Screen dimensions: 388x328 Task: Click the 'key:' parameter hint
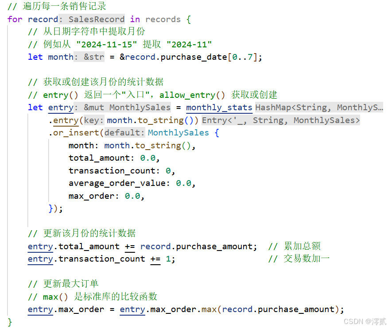[x=94, y=120]
